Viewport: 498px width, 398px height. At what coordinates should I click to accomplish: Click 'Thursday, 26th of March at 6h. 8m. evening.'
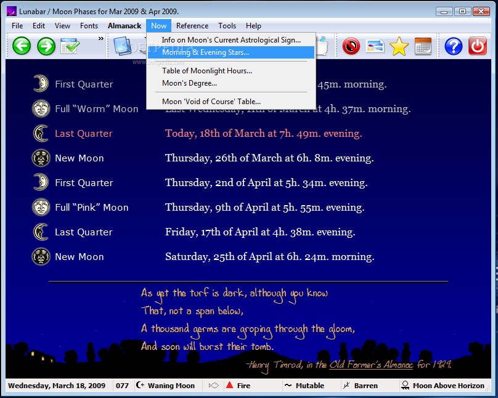(269, 158)
